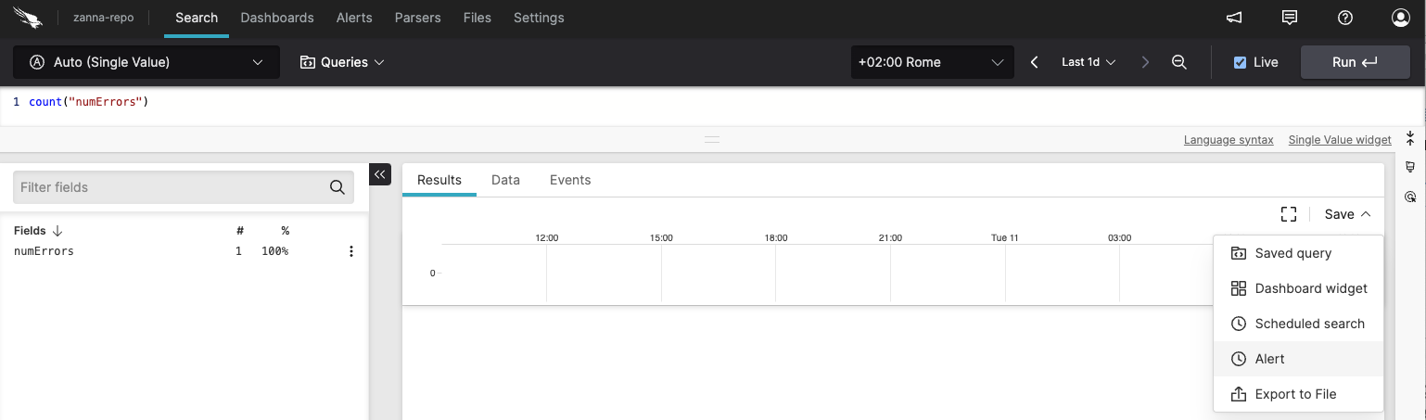This screenshot has width=1426, height=420.
Task: Select Alert from the Save menu
Action: pyautogui.click(x=1269, y=359)
